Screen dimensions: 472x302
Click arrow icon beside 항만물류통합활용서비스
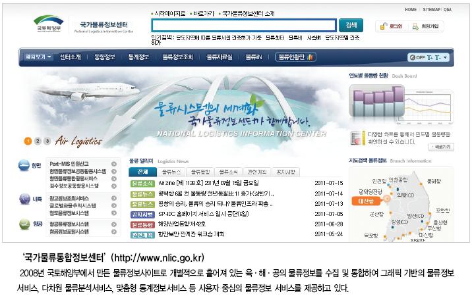click(114, 178)
